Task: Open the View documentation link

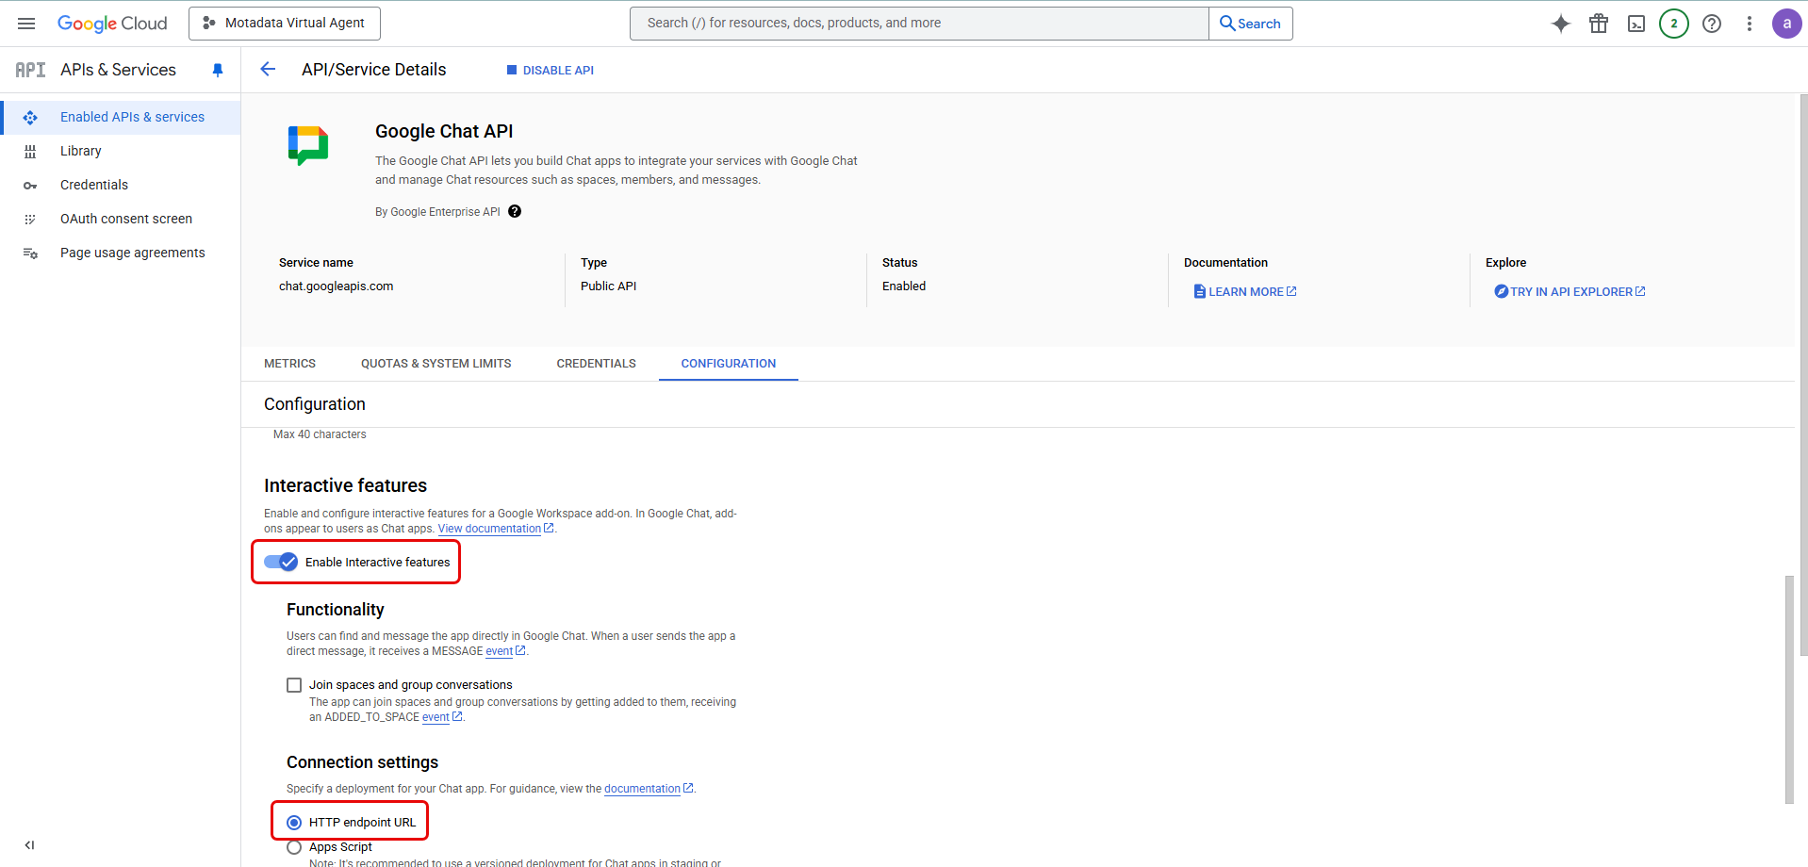Action: point(489,528)
